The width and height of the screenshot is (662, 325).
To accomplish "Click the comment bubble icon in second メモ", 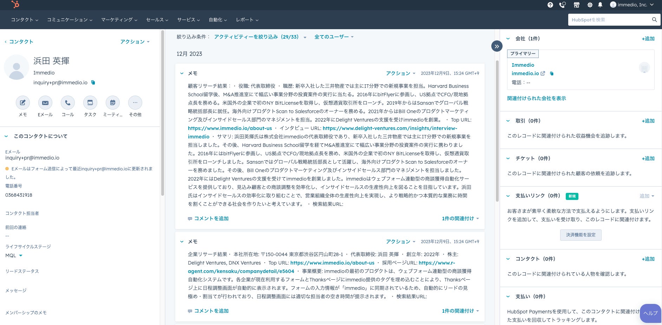I will click(x=190, y=311).
